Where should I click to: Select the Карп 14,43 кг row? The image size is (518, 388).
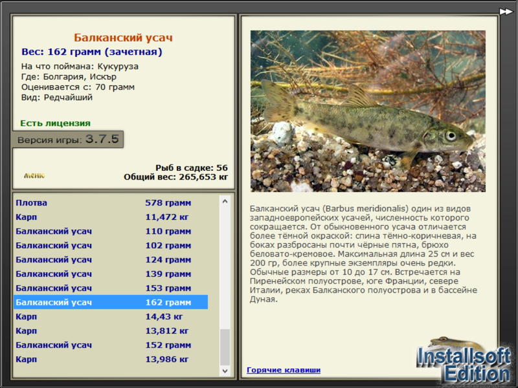click(x=111, y=316)
